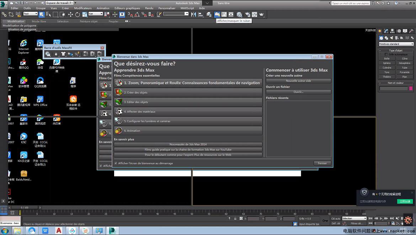416x235 pixels.
Task: Select the Shapes category icon
Action: point(386,38)
